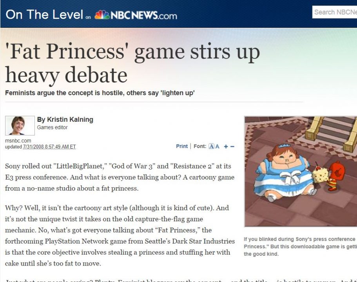Open the On The Level blog title
357x282 pixels.
click(x=44, y=14)
